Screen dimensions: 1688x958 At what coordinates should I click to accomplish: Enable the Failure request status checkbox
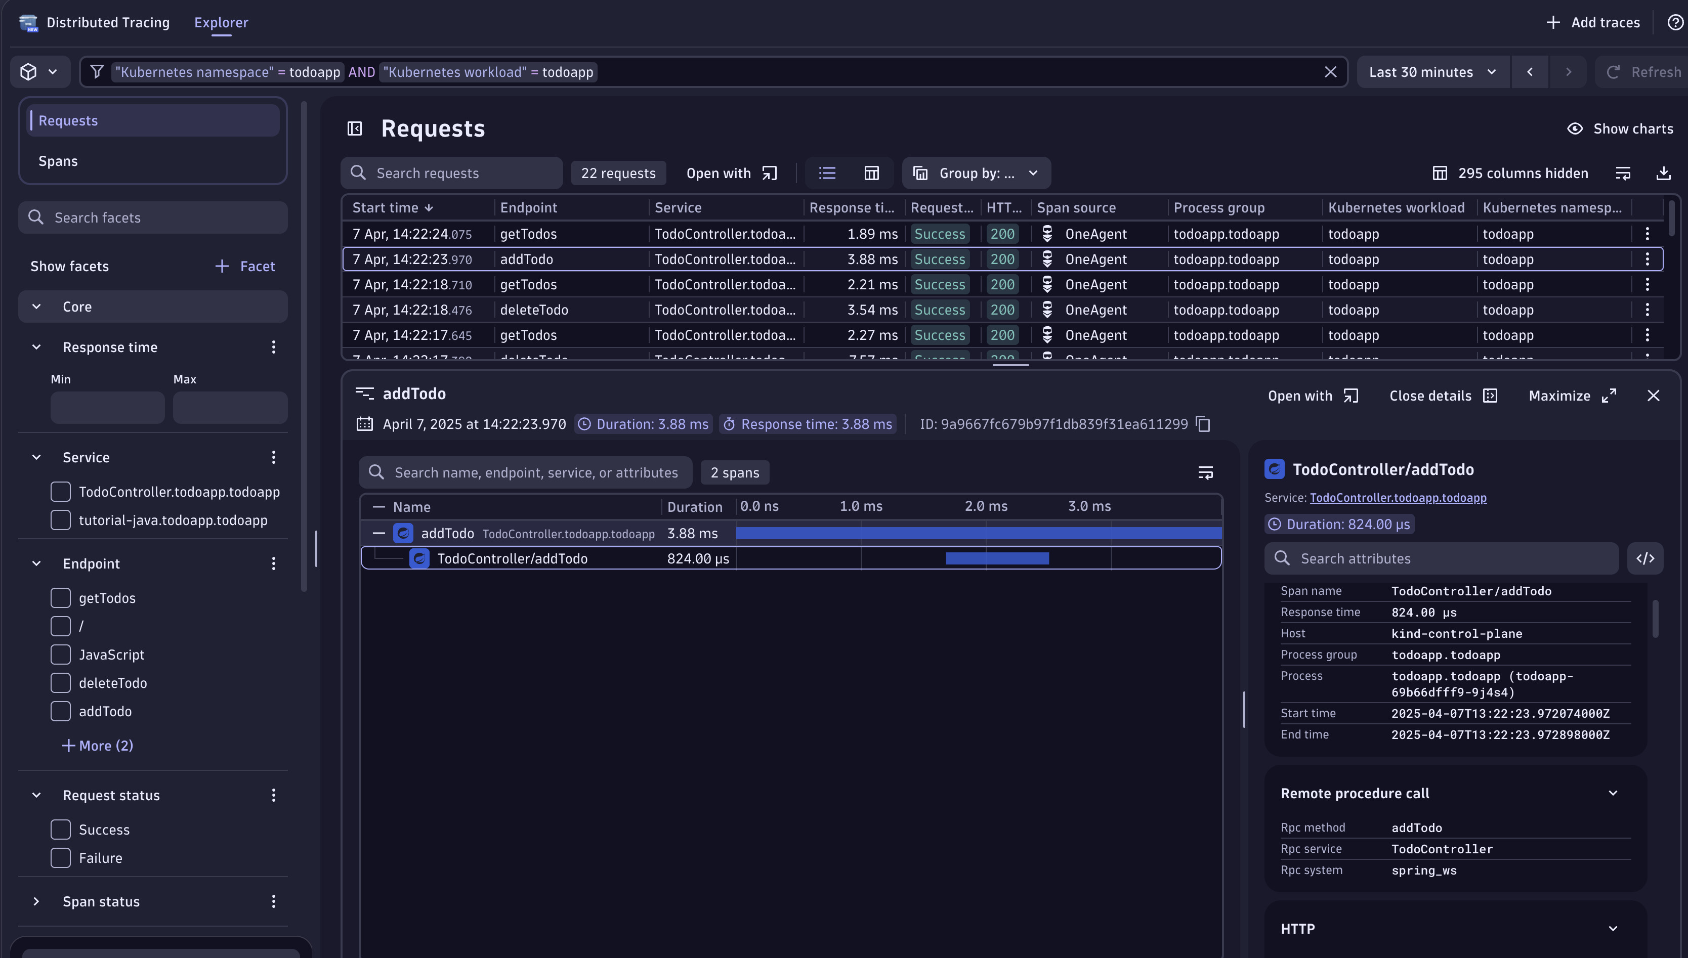pos(61,858)
